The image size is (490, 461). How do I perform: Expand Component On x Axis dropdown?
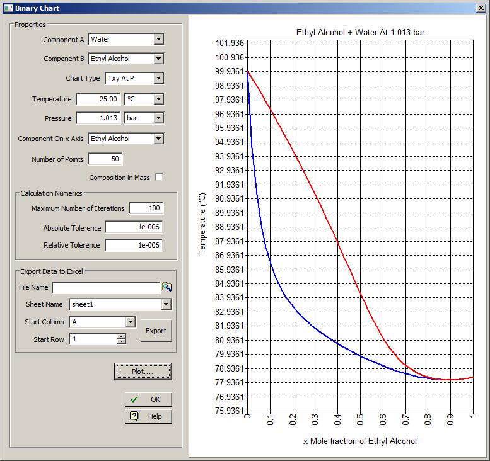pos(158,139)
